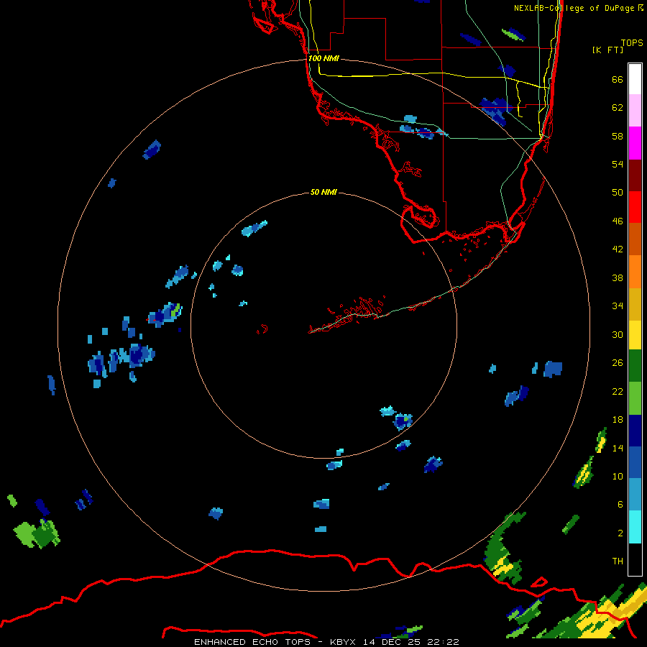Click the 54 legend value
The height and width of the screenshot is (647, 647).
point(618,164)
